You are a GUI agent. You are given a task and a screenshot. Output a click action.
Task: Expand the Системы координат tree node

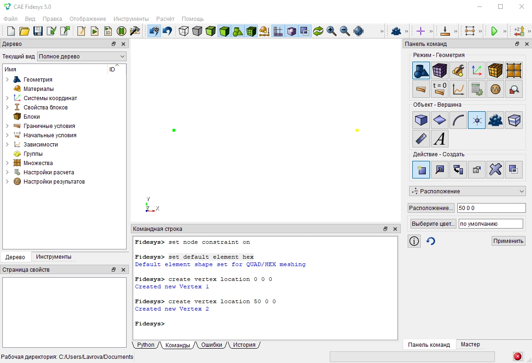coord(7,98)
